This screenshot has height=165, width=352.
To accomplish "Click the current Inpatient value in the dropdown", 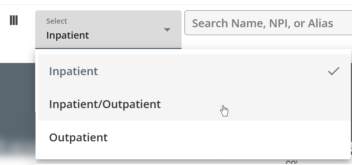I will [x=67, y=35].
